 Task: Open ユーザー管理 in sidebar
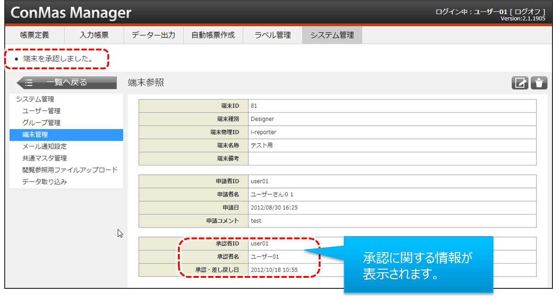41,111
